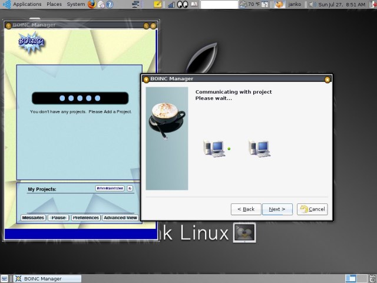Image resolution: width=377 pixels, height=283 pixels.
Task: Click the janko user switcher
Action: pyautogui.click(x=295, y=4)
